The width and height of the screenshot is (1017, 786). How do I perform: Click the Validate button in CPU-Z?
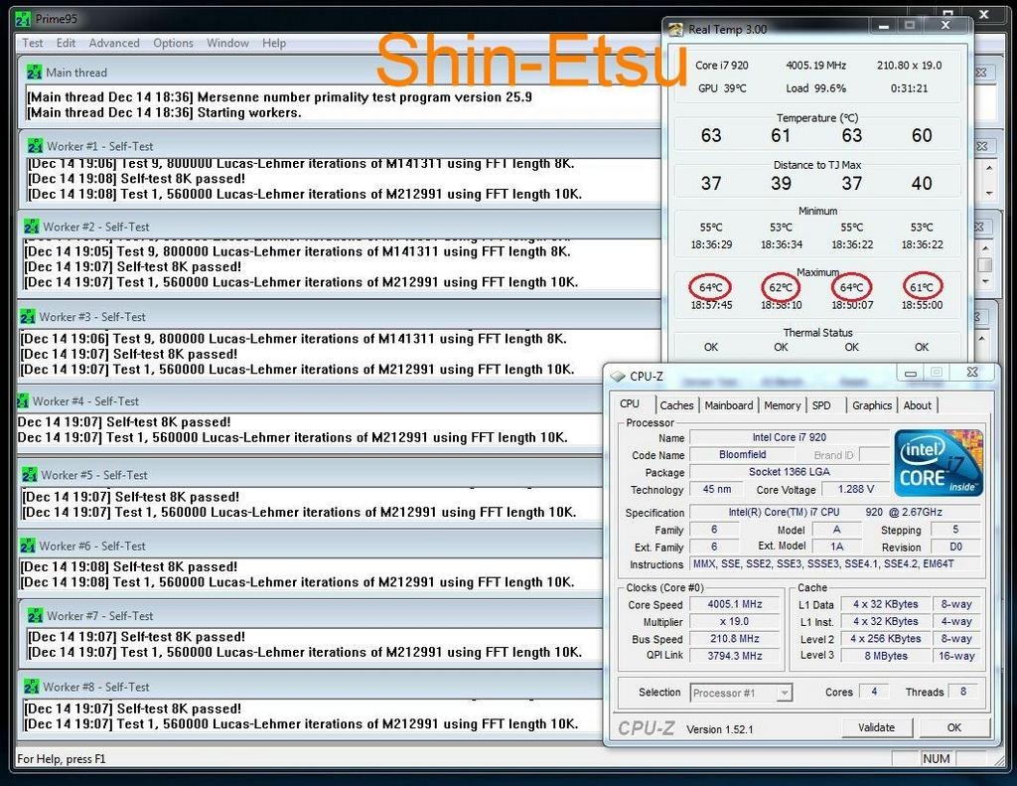tap(876, 727)
